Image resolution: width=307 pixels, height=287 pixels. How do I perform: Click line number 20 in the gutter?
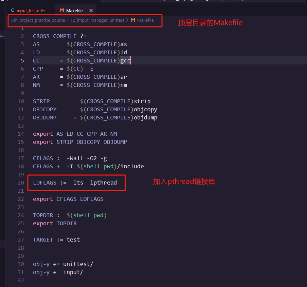pyautogui.click(x=21, y=183)
